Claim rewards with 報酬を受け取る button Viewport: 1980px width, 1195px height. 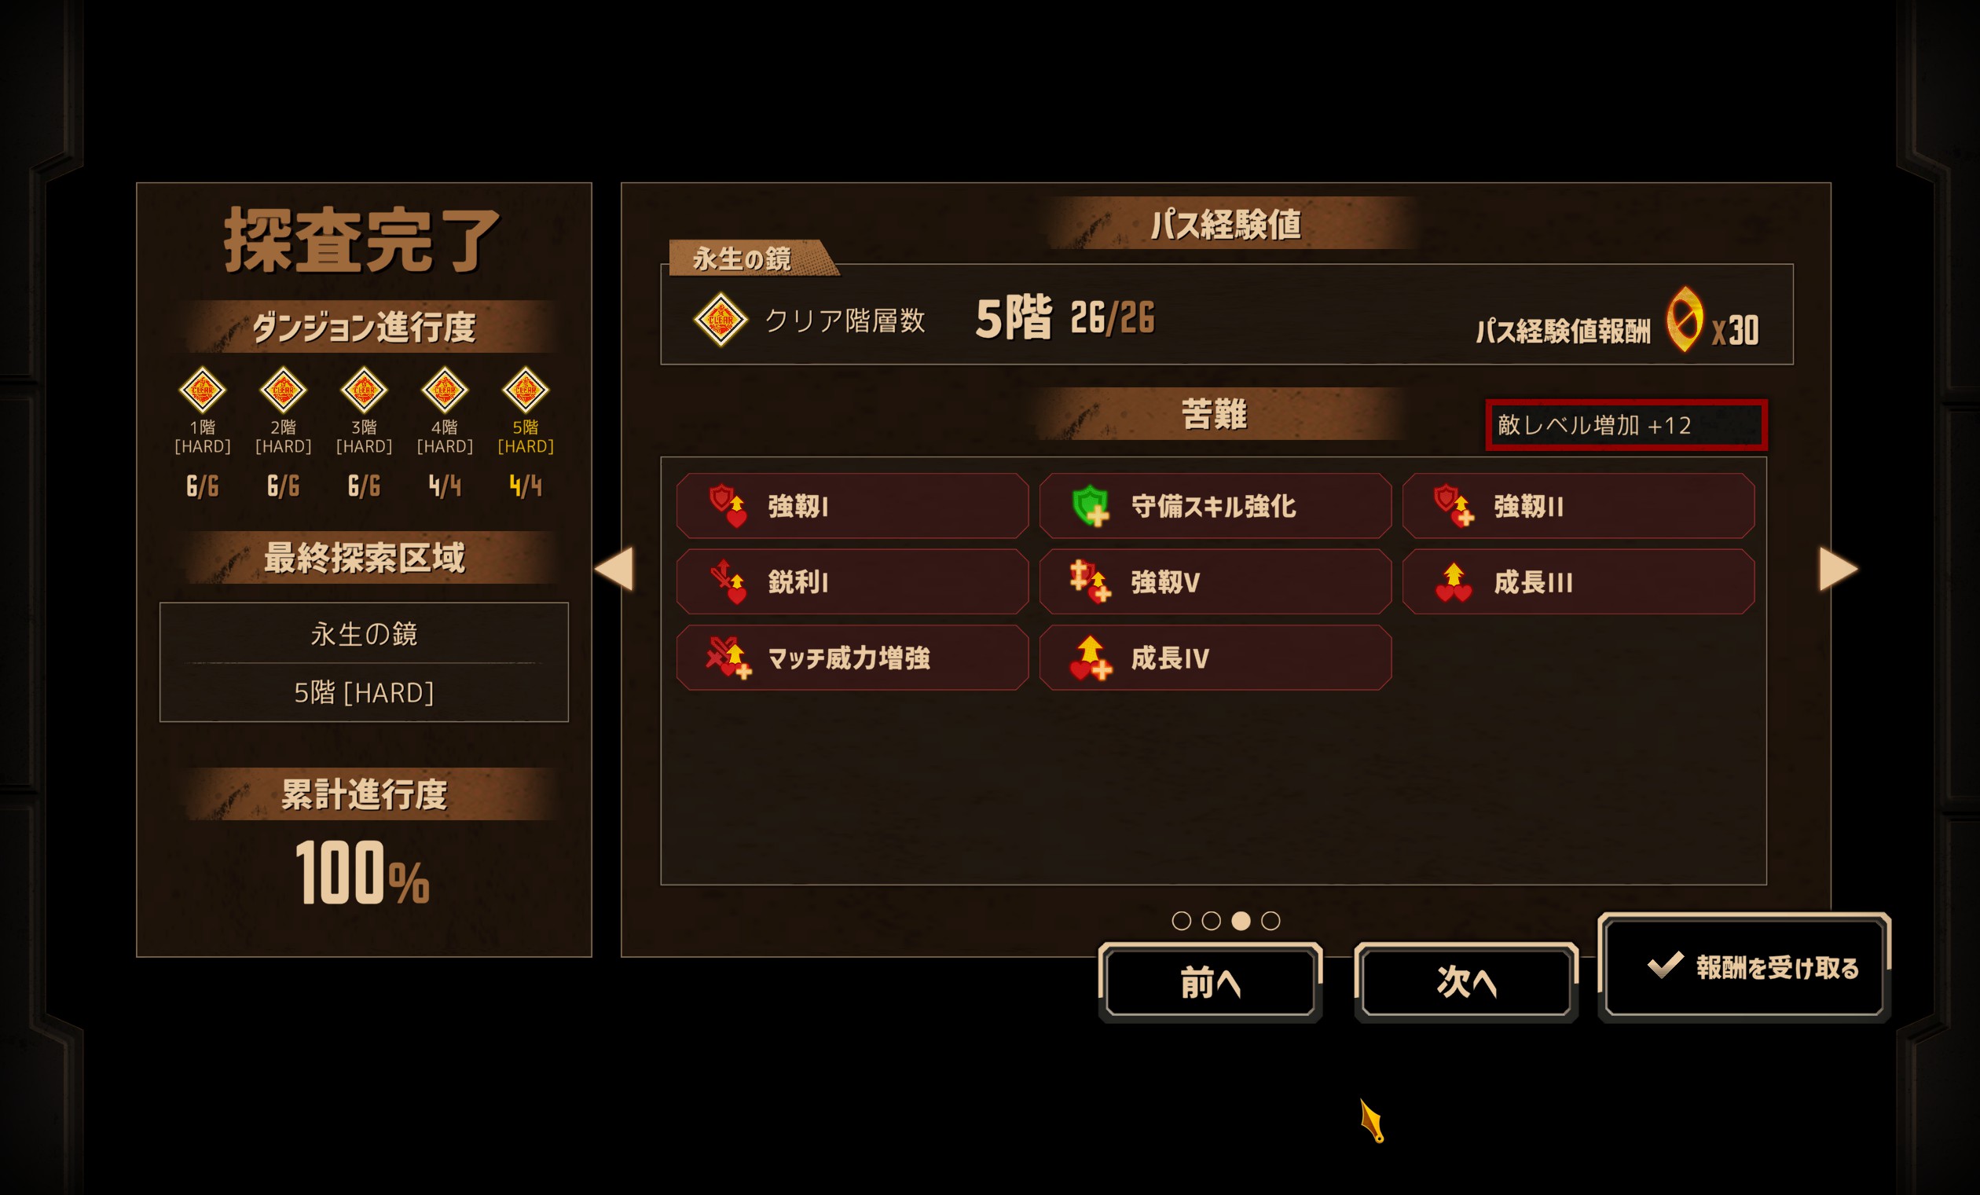coord(1744,968)
